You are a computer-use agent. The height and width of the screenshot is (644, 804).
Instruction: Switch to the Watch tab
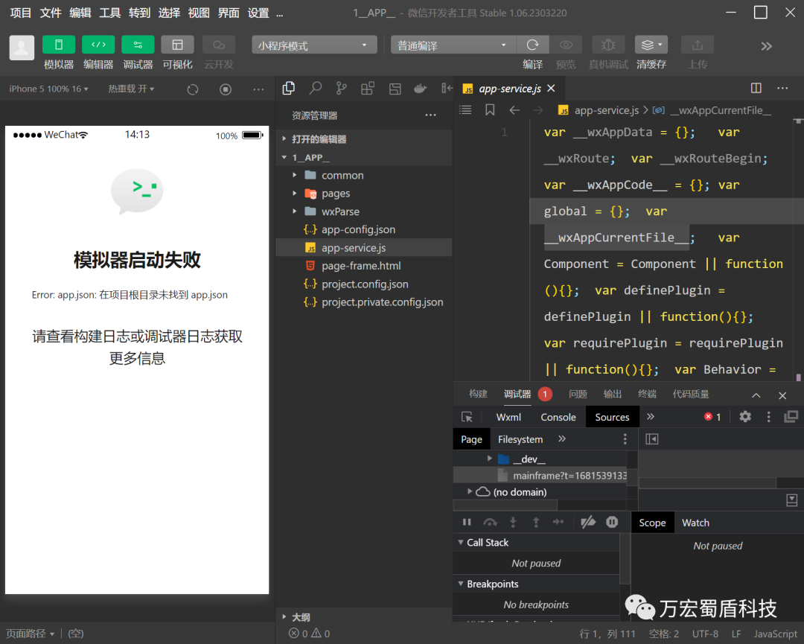[695, 523]
